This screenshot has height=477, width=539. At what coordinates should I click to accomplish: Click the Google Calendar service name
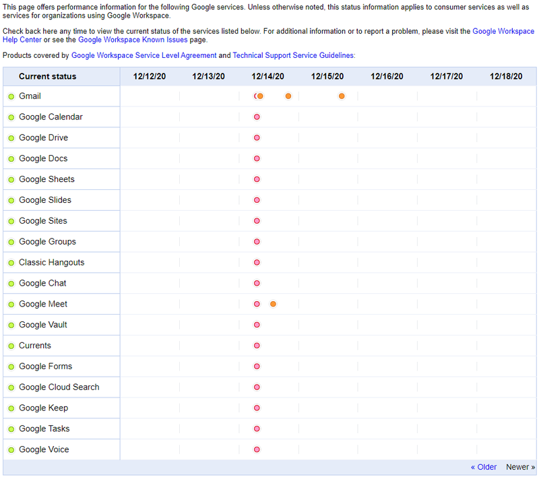coord(51,117)
